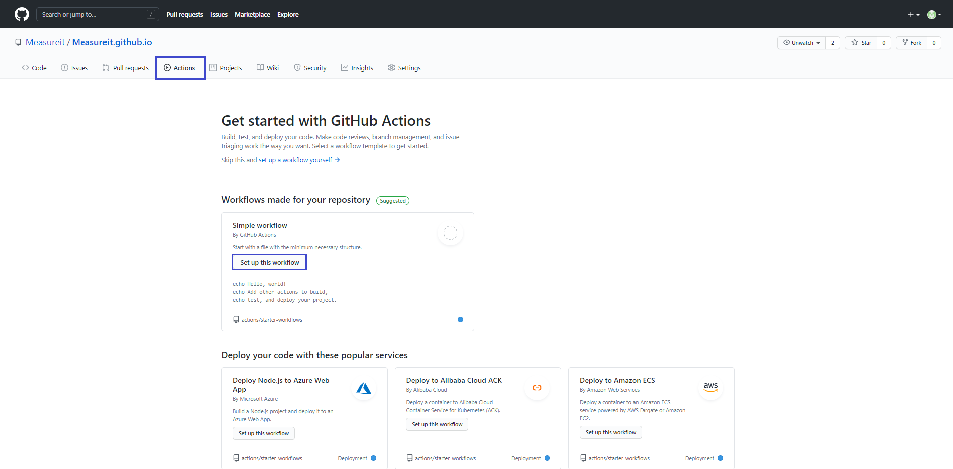The height and width of the screenshot is (469, 953).
Task: Open Explore in top navigation
Action: point(288,14)
